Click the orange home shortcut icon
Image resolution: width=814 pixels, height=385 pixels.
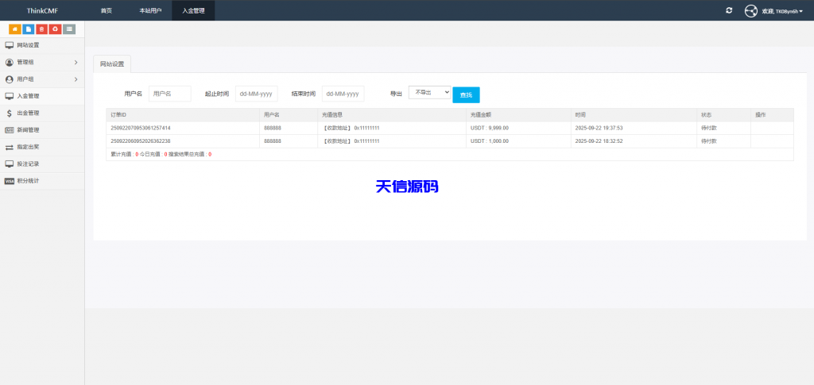coord(15,29)
